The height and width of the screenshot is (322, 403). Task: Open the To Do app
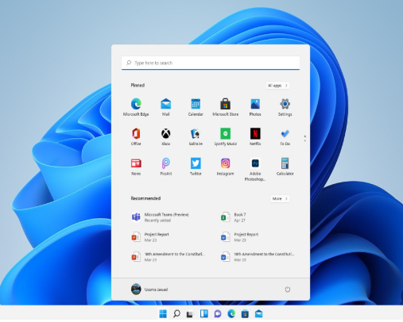(x=285, y=136)
